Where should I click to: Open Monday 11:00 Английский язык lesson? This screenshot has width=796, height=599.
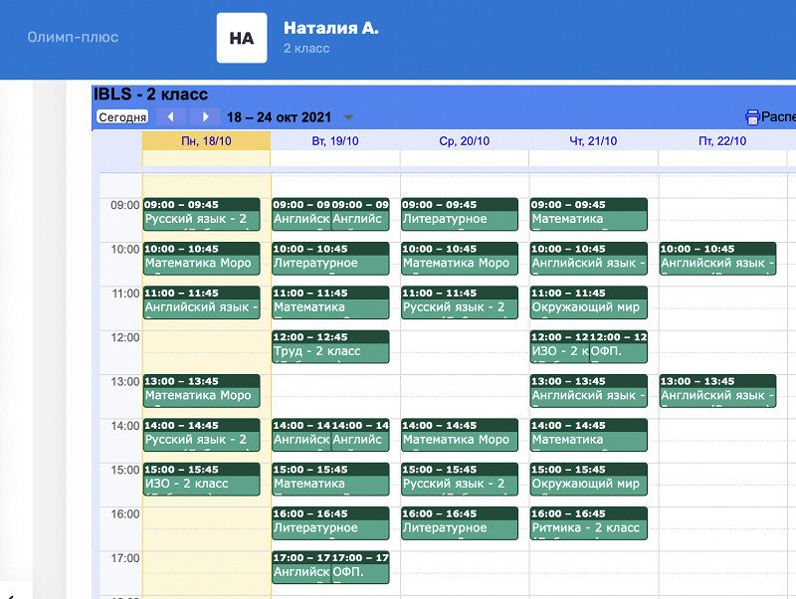point(202,302)
